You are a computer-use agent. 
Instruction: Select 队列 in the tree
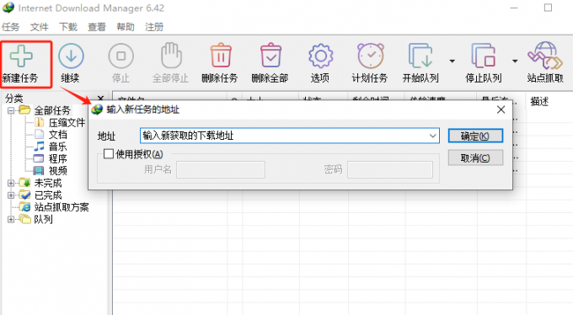point(43,219)
